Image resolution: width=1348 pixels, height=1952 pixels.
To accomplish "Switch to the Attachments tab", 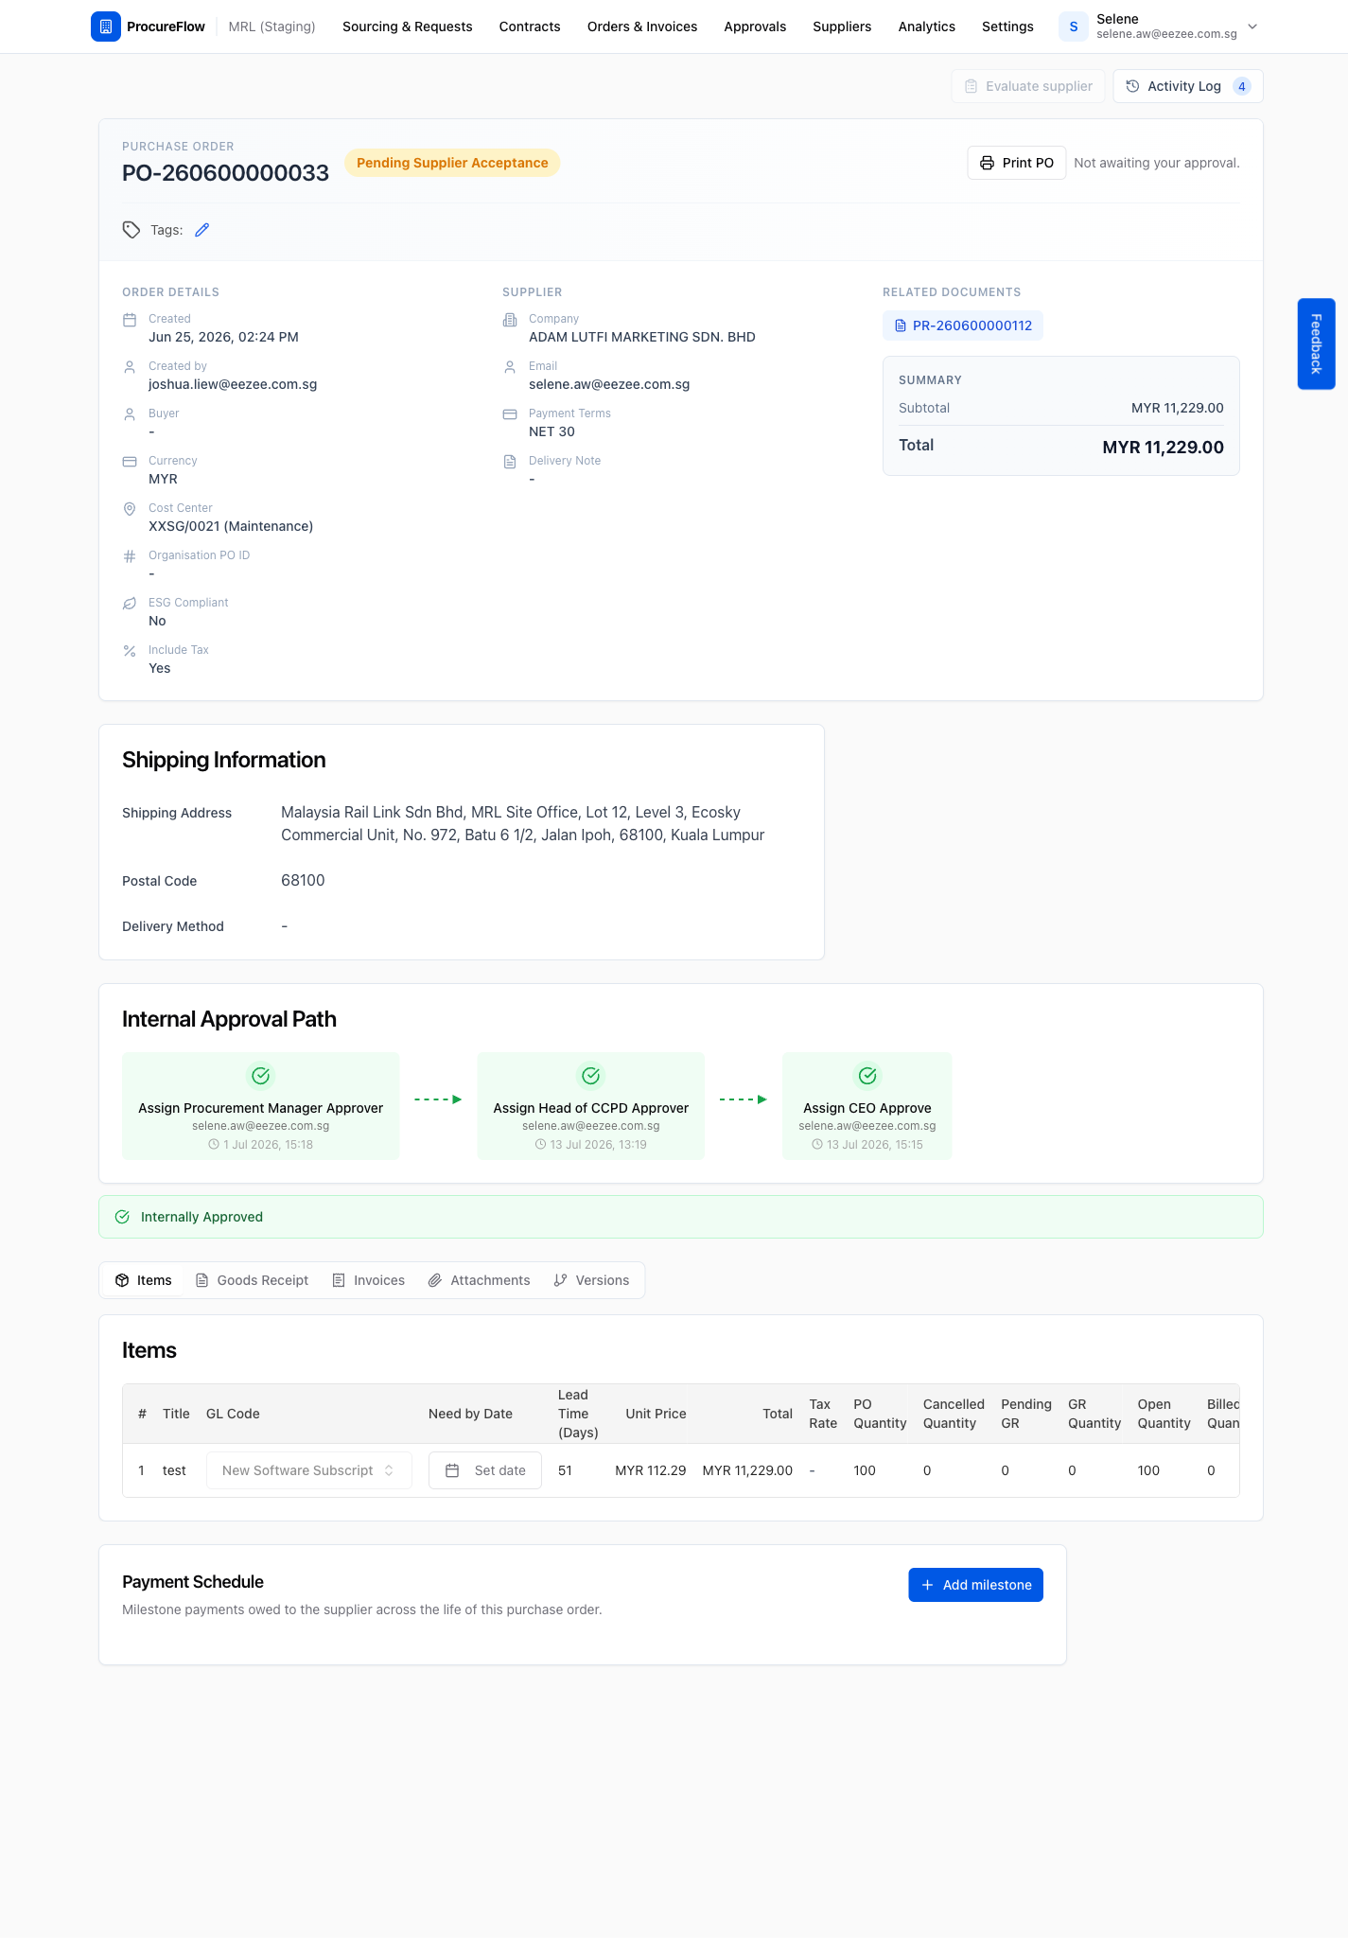I will [x=479, y=1280].
